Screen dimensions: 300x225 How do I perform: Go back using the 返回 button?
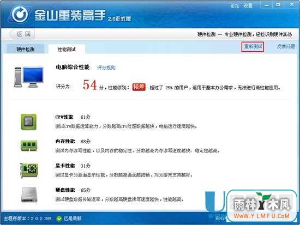pyautogui.click(x=22, y=34)
